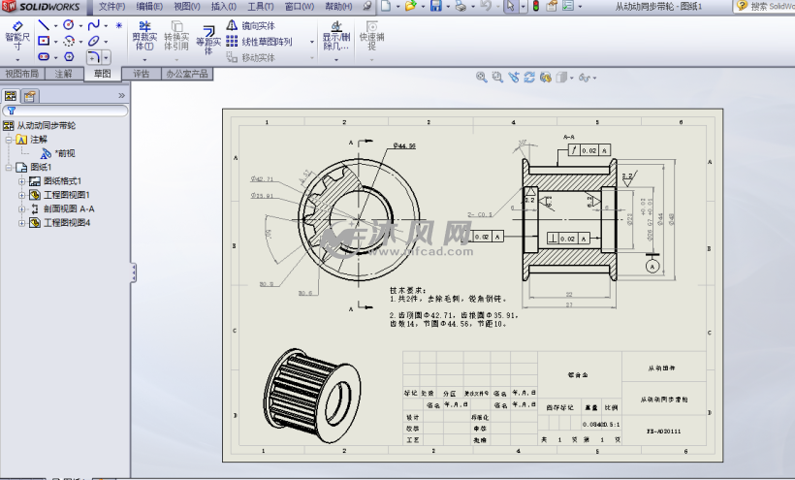Switch to the 评估 tab
Image resolution: width=795 pixels, height=480 pixels.
(141, 74)
